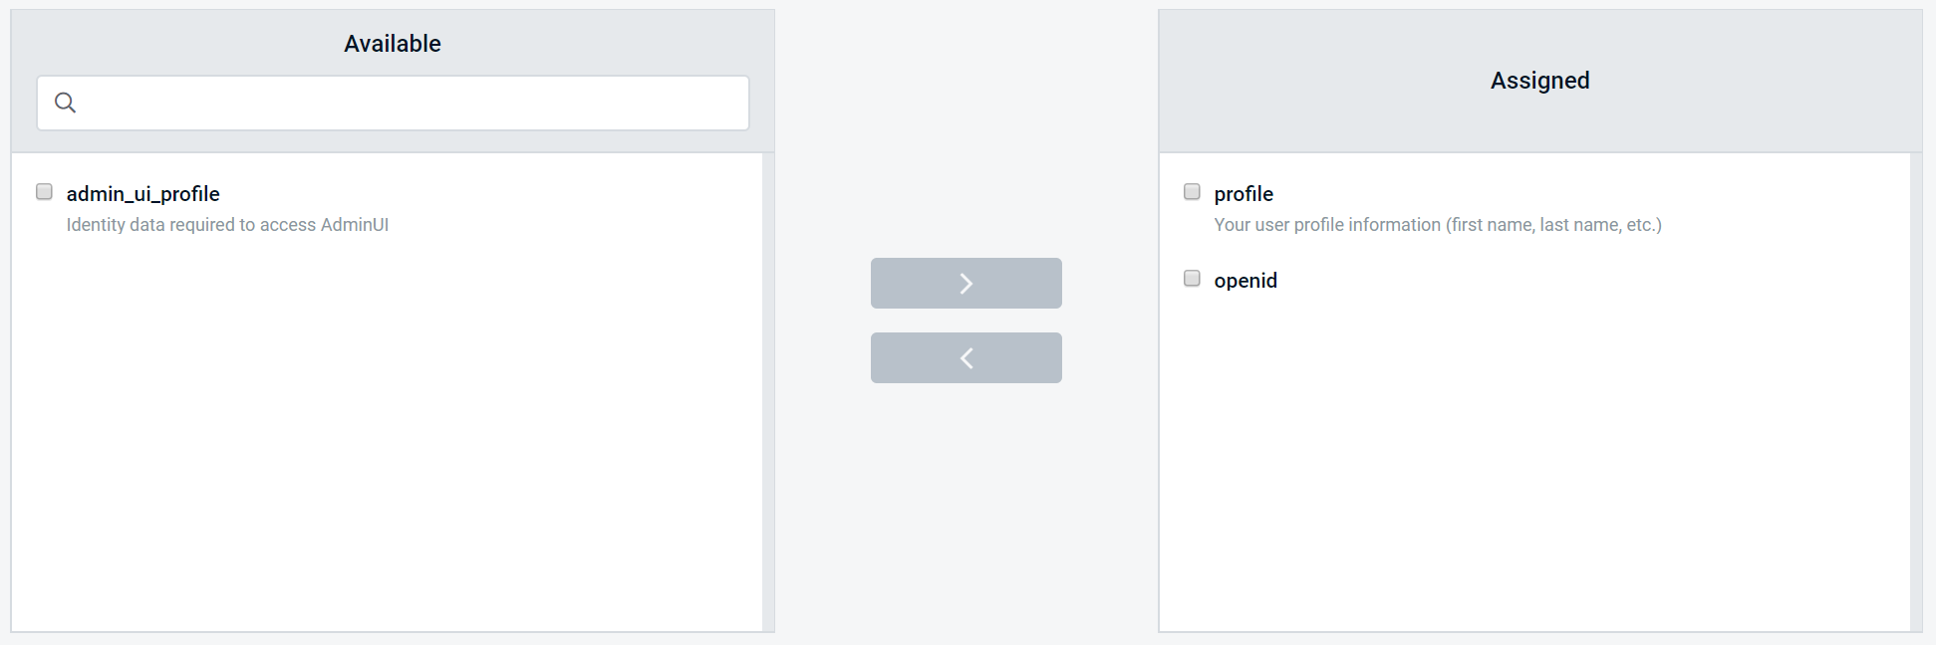Viewport: 1936px width, 645px height.
Task: Toggle admin_ui_profile selection on
Action: tap(43, 190)
